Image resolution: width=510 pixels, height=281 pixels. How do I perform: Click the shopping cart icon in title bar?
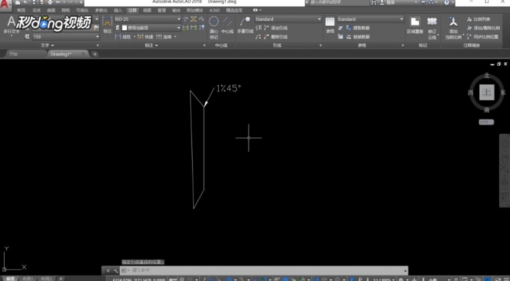tap(422, 2)
